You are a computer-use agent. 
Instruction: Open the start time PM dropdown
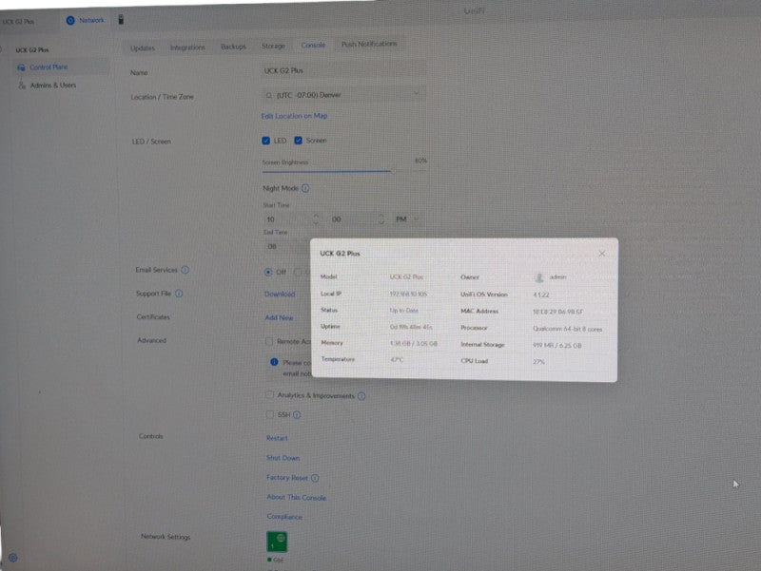point(406,219)
